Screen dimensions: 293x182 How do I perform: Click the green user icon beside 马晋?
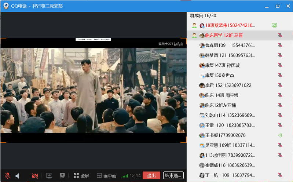pos(194,35)
